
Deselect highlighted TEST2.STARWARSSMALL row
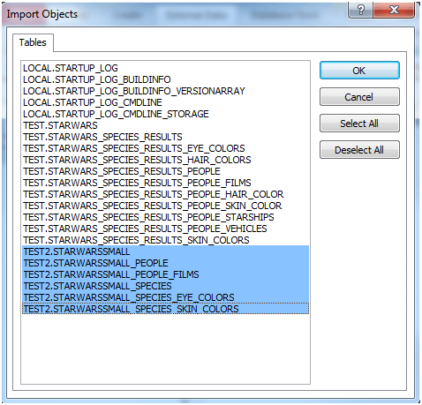[x=165, y=251]
